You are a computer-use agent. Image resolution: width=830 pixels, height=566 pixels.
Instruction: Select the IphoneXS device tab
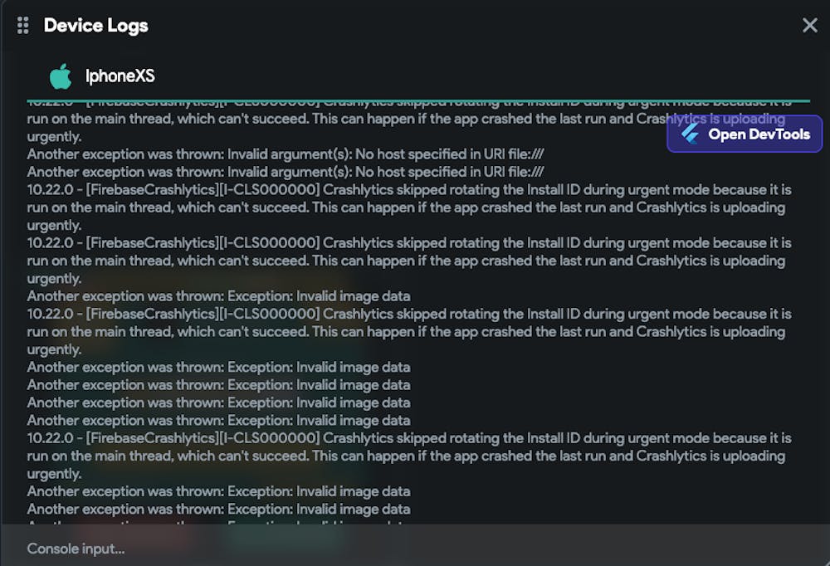coord(104,76)
